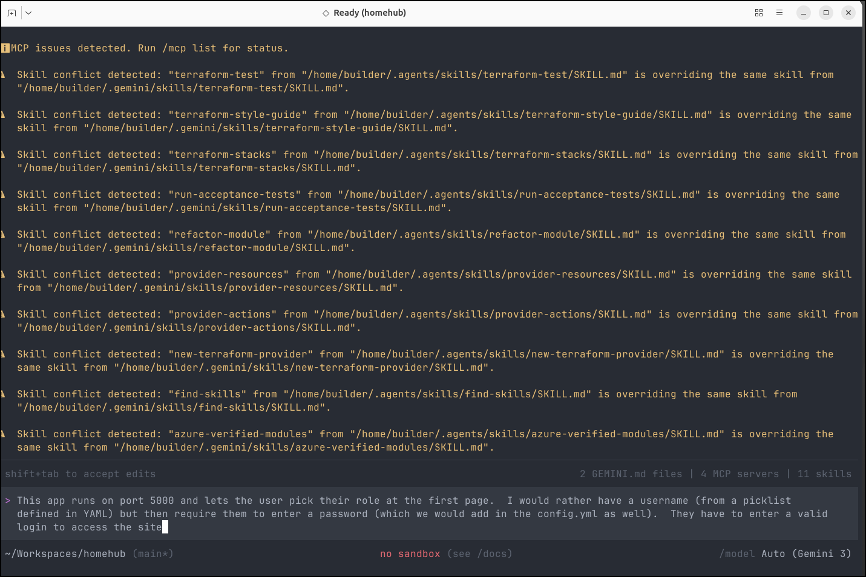Click the "(see /docs)" sandbox link

480,554
